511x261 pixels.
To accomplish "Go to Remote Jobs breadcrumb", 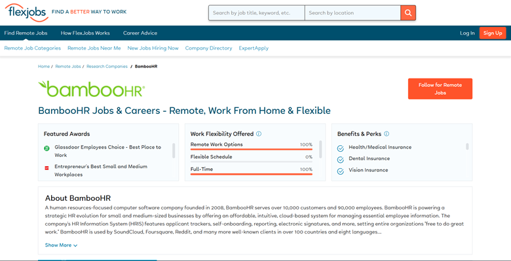I will pos(68,66).
